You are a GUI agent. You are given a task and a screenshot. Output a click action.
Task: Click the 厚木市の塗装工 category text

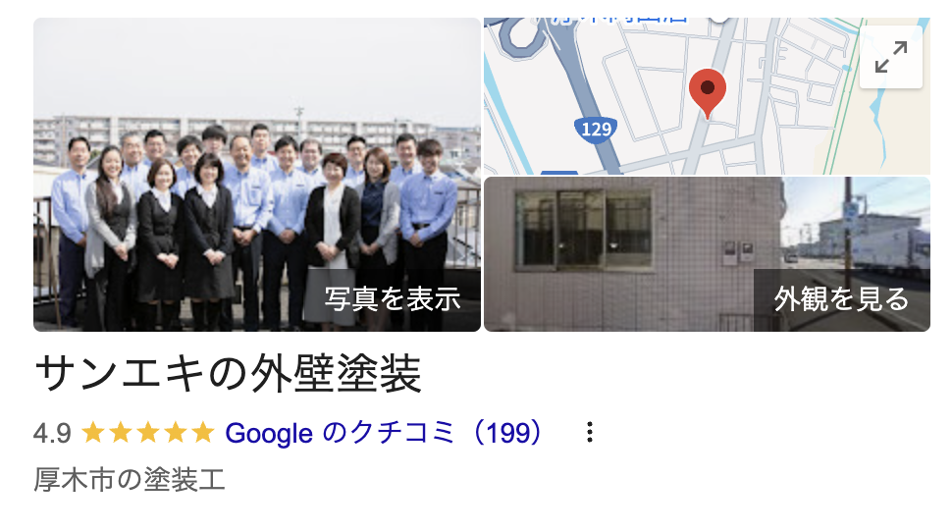coord(130,480)
